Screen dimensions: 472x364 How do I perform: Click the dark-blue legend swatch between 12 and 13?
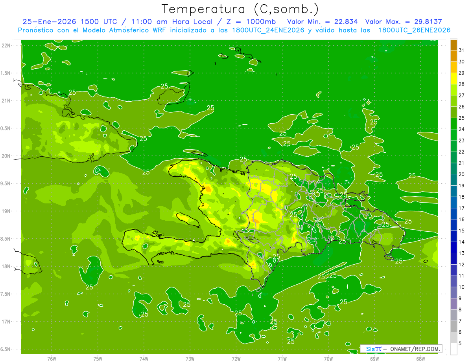pos(454,258)
